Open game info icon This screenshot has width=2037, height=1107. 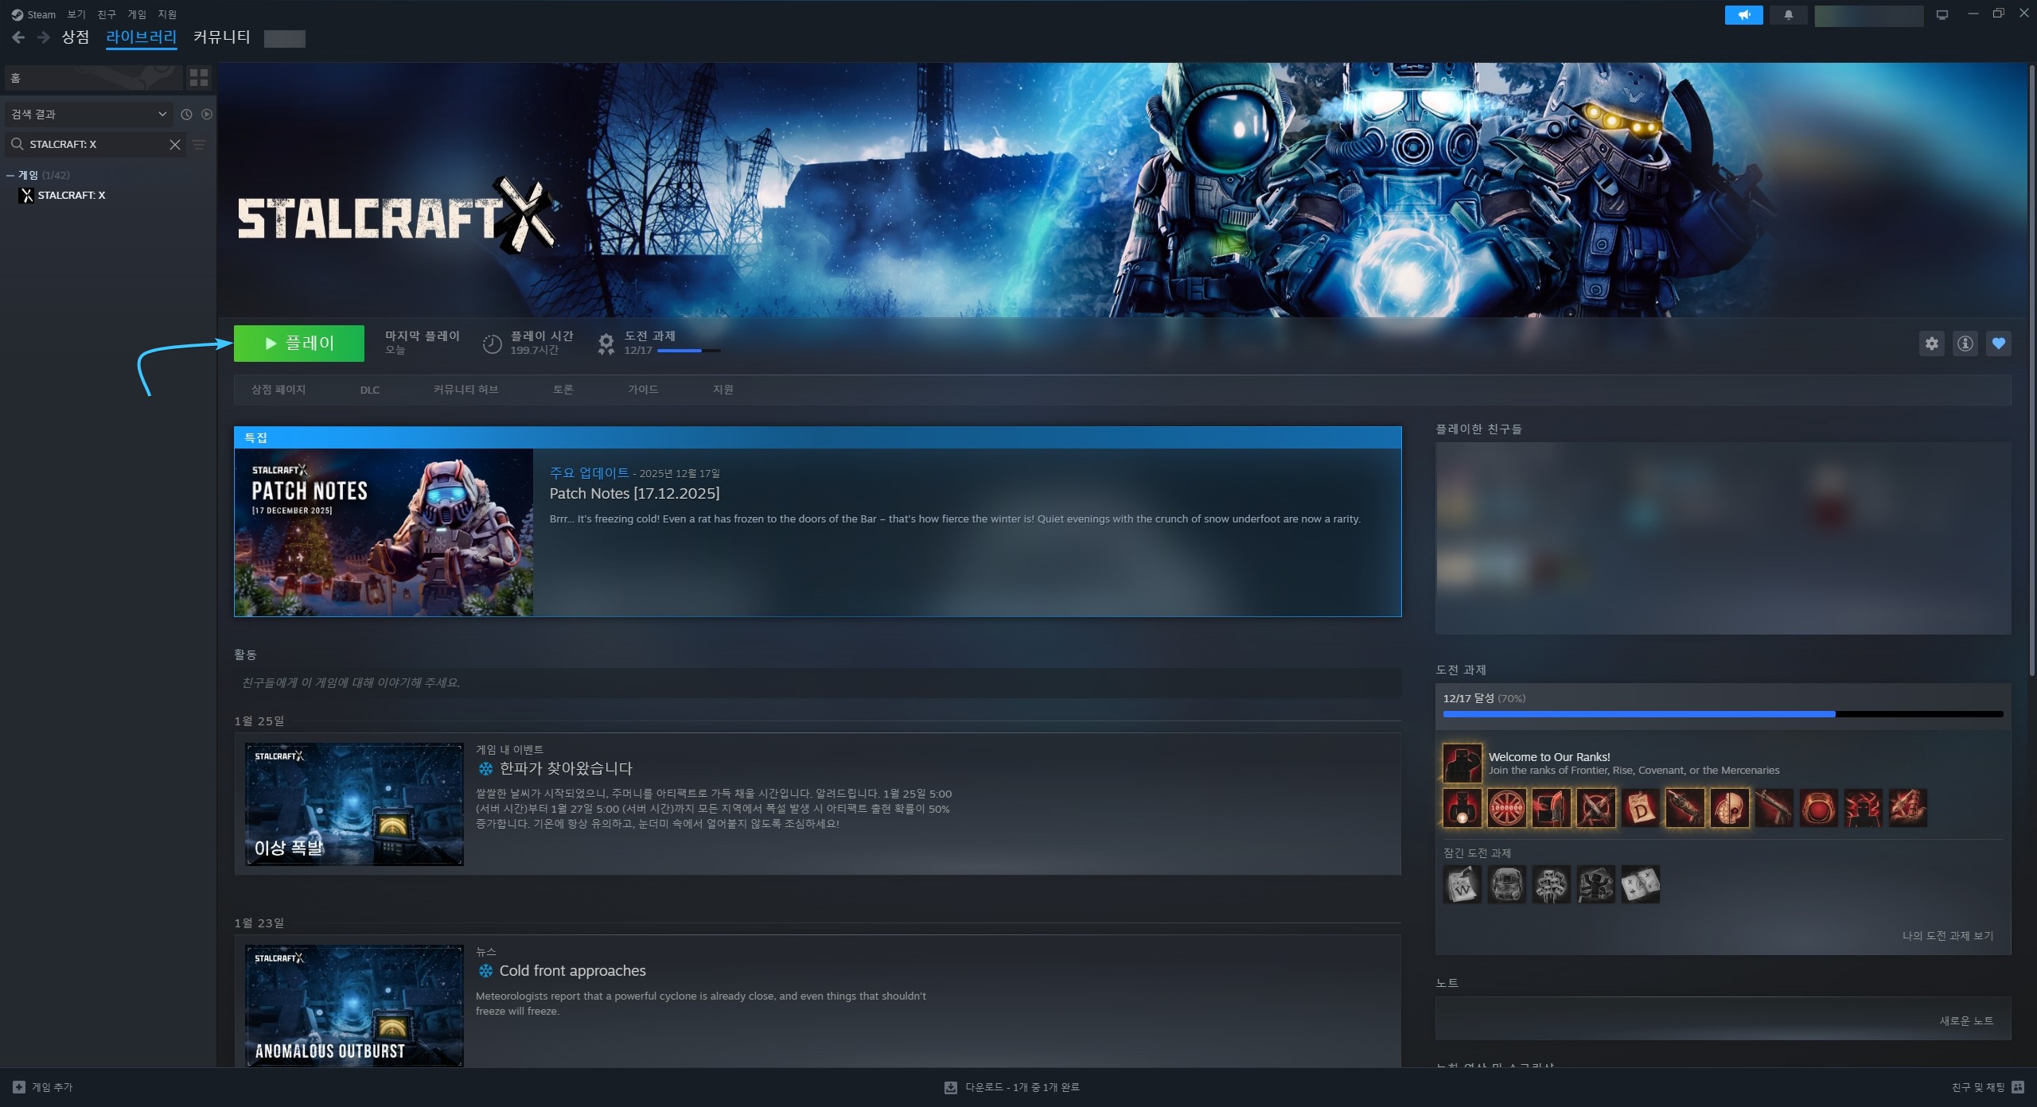[x=1965, y=344]
